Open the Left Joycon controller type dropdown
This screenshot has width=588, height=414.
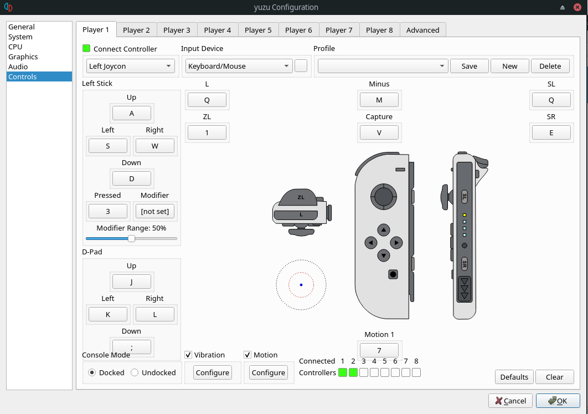pyautogui.click(x=131, y=66)
